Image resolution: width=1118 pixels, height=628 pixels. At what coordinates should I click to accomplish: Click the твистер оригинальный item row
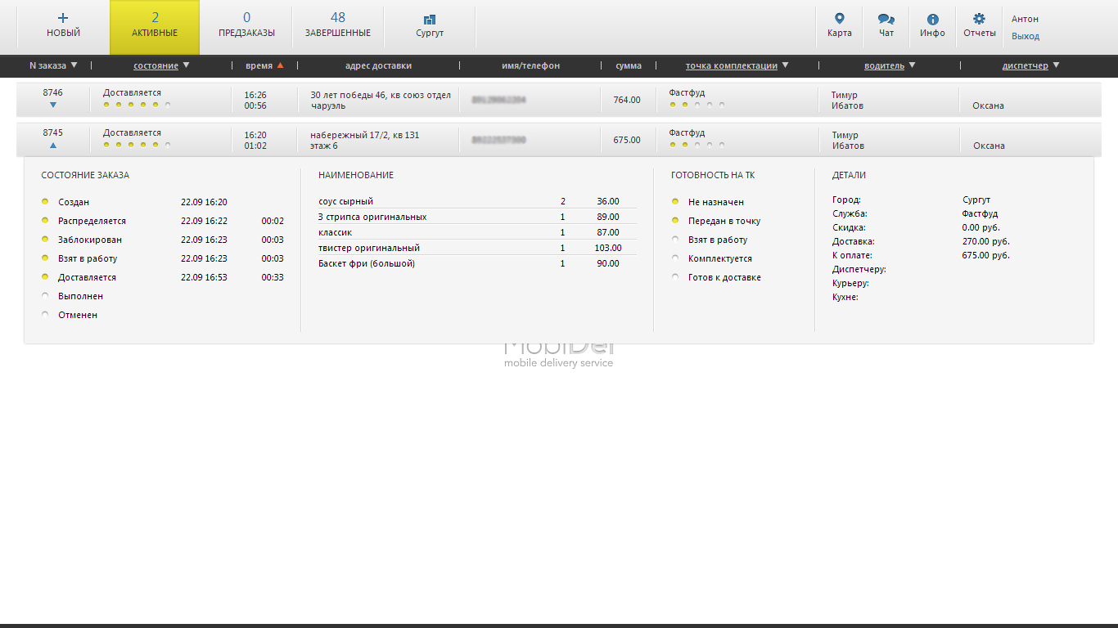[477, 248]
